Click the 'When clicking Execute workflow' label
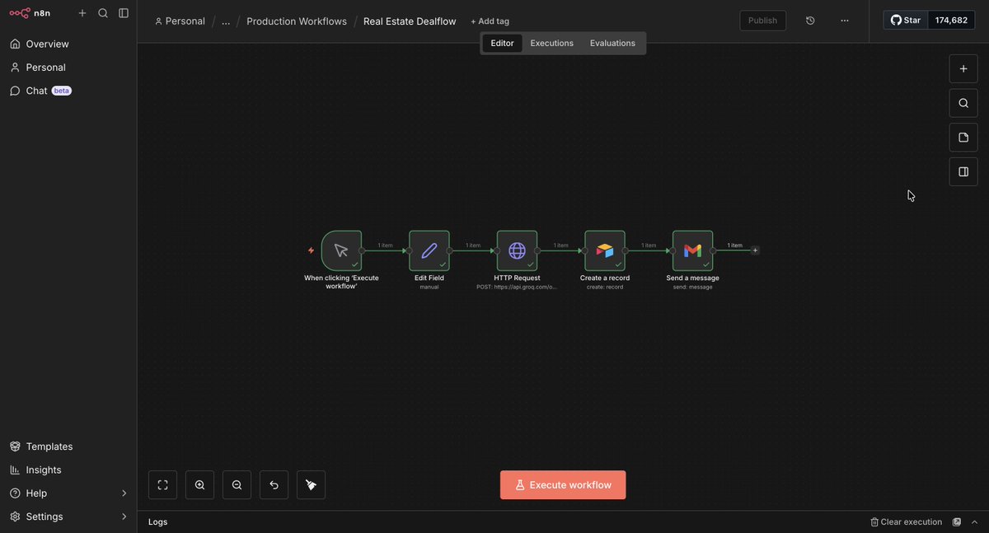This screenshot has height=533, width=989. [341, 282]
